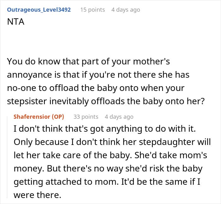The height and width of the screenshot is (204, 221).
Task: Open Shaferensior's user profile
Action: [32, 117]
